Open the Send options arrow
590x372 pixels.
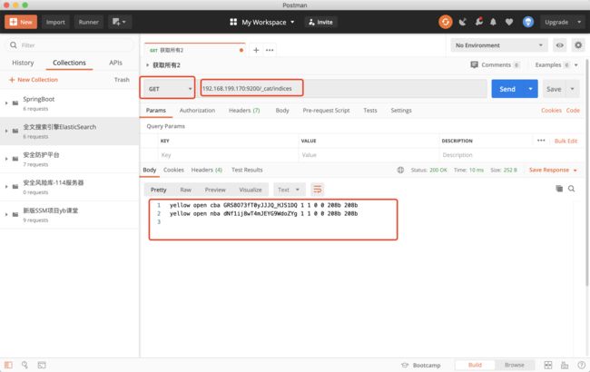click(x=531, y=89)
